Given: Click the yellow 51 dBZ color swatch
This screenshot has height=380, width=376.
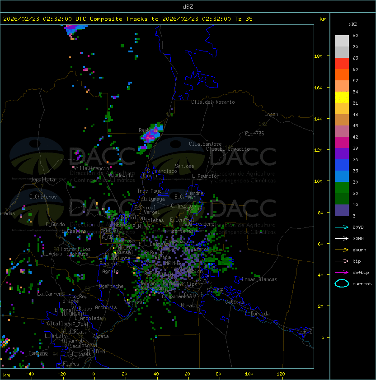Looking at the screenshot, I should (342, 97).
